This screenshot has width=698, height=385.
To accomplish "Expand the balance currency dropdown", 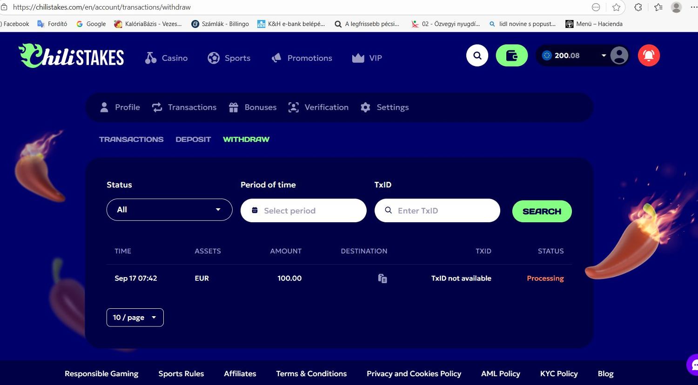I will tap(604, 56).
